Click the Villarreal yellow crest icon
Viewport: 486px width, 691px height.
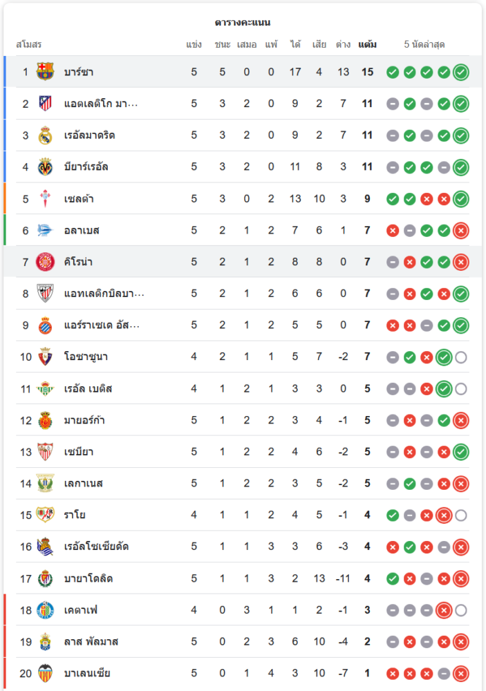click(45, 167)
